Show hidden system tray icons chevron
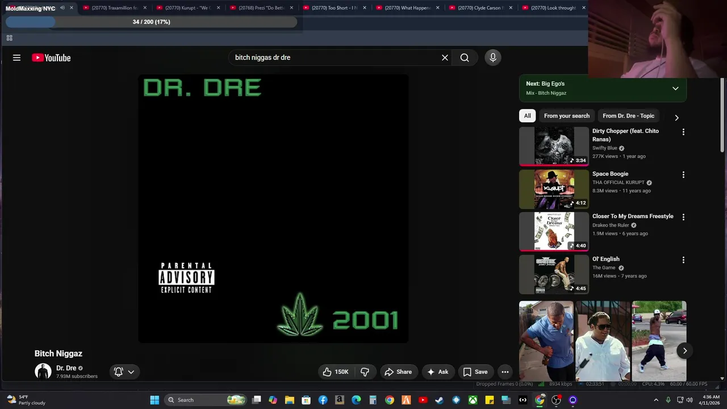 tap(656, 400)
